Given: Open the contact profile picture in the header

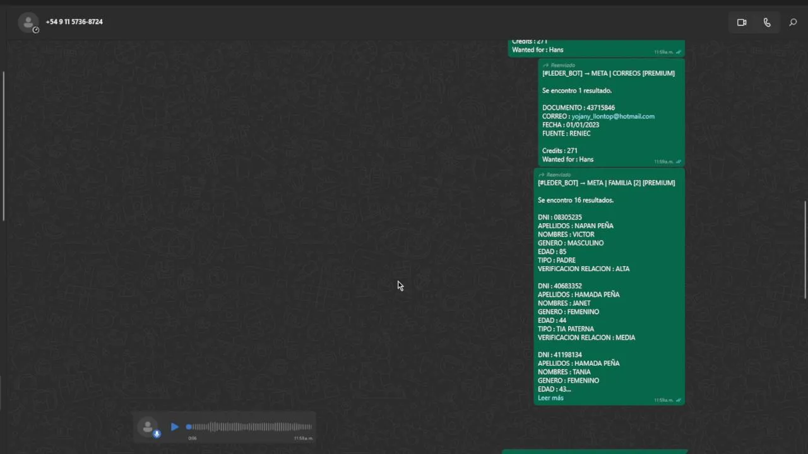Looking at the screenshot, I should (x=28, y=23).
